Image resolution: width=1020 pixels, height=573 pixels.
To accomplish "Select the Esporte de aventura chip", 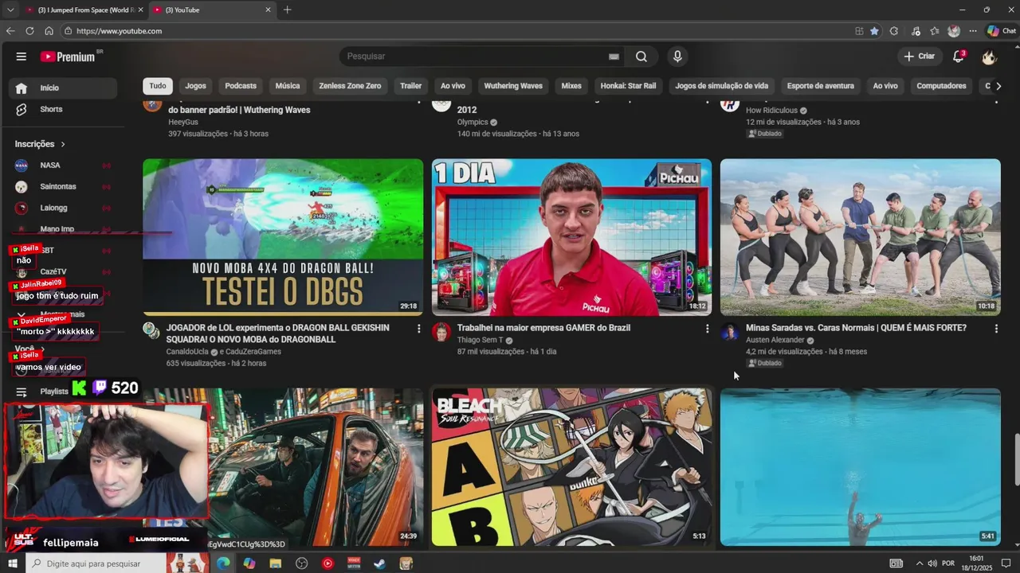I will pyautogui.click(x=821, y=86).
